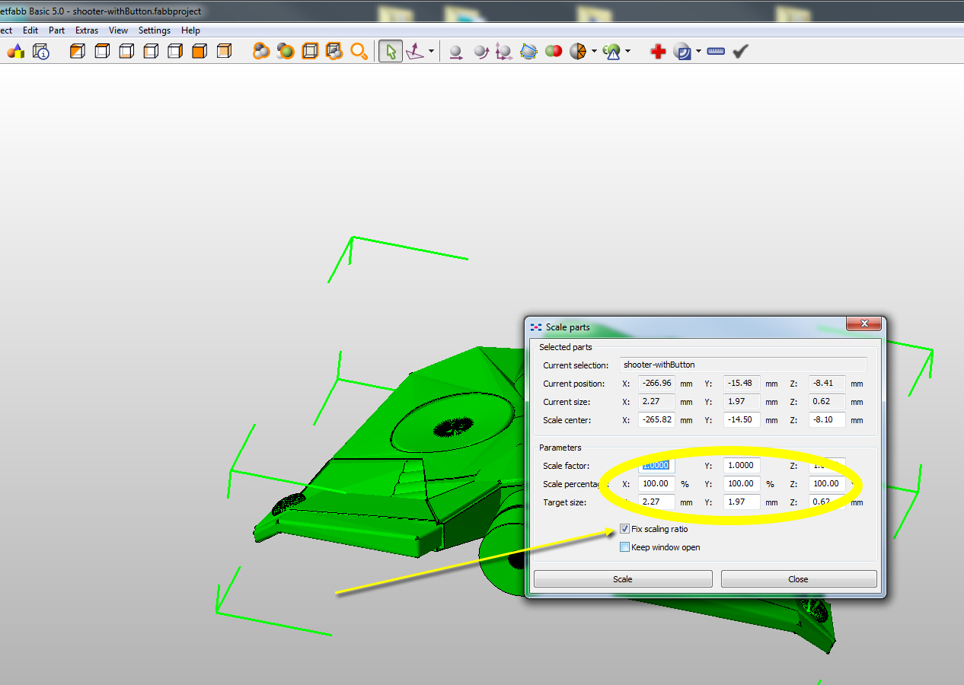Select the left side view cube
This screenshot has width=964, height=685.
[151, 51]
